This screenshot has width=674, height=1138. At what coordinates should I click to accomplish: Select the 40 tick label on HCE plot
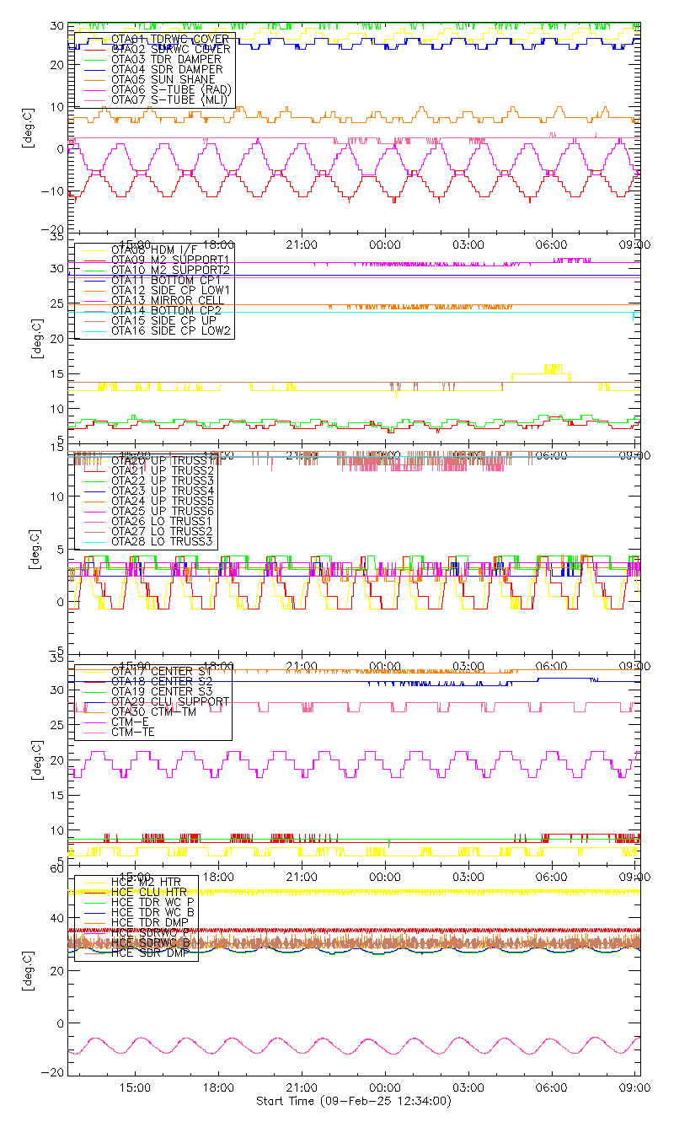click(x=57, y=918)
